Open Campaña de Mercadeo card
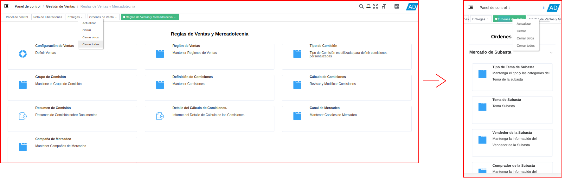The image size is (565, 181). point(72,149)
